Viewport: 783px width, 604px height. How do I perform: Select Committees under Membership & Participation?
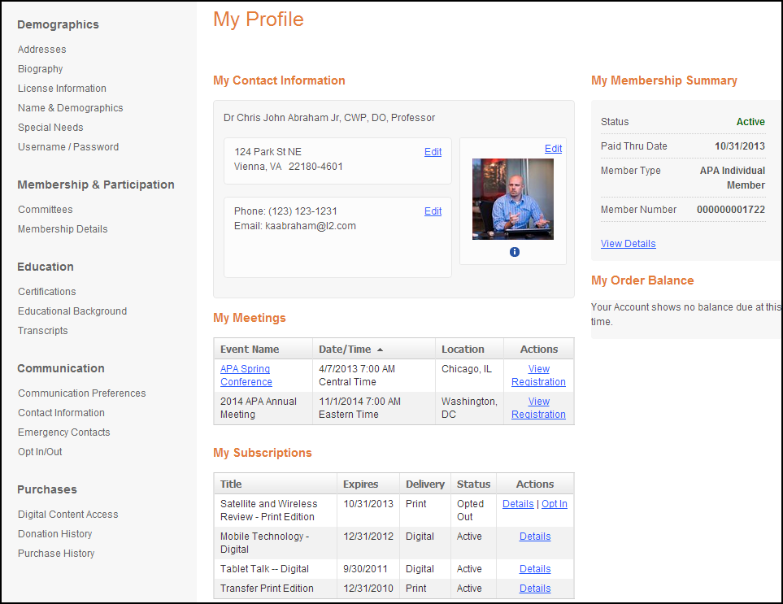tap(45, 210)
